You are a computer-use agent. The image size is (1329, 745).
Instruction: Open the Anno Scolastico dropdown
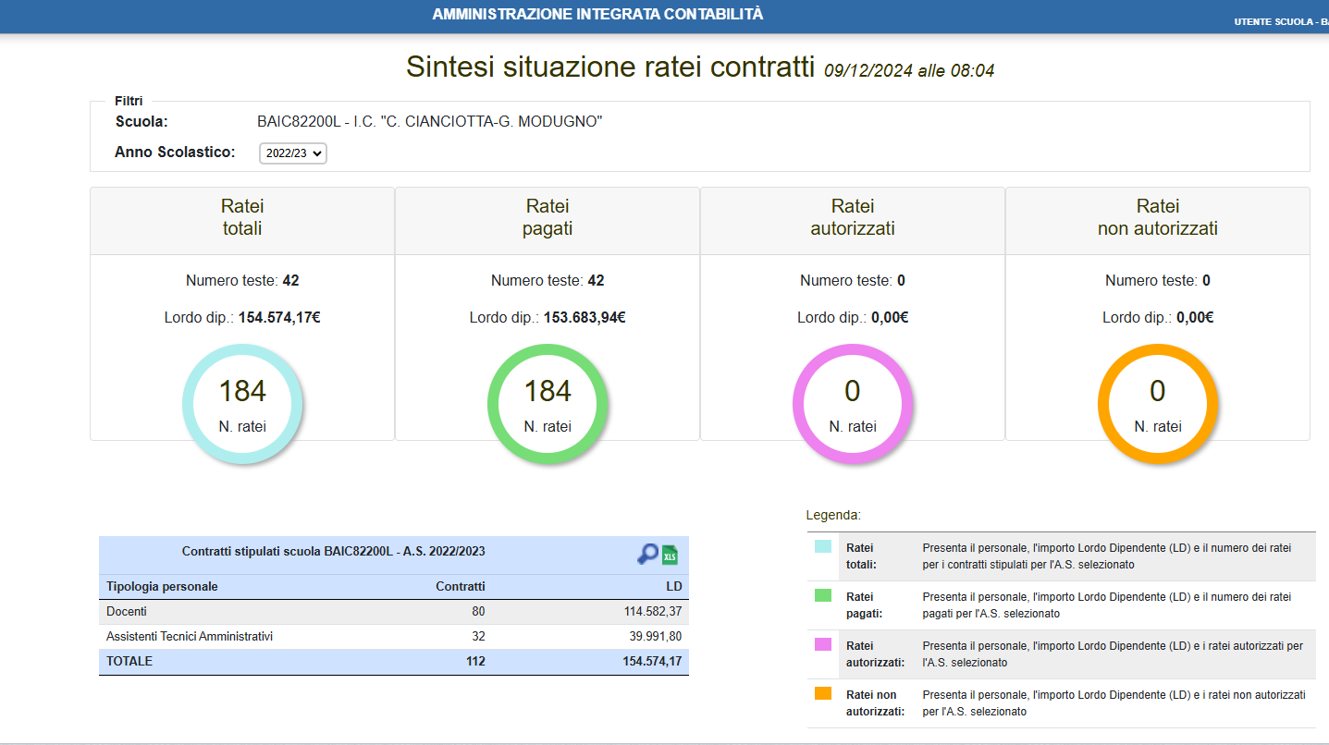(293, 153)
